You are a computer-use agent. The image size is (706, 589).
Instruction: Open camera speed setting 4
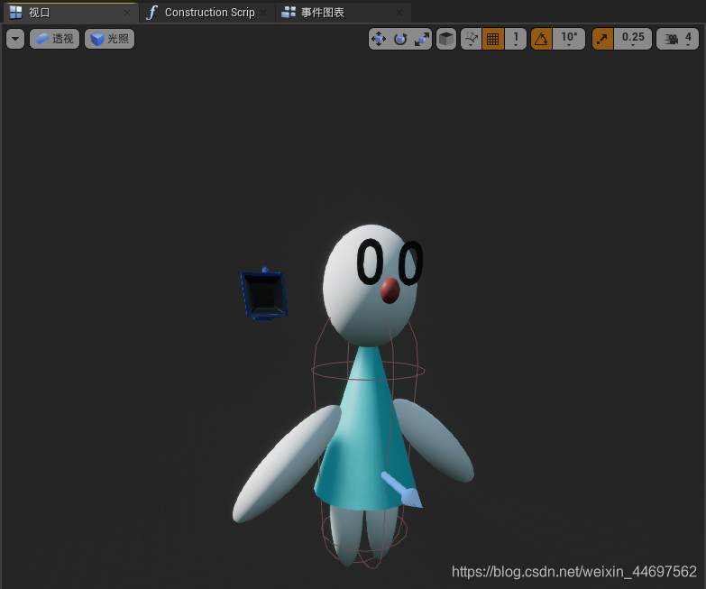point(678,39)
